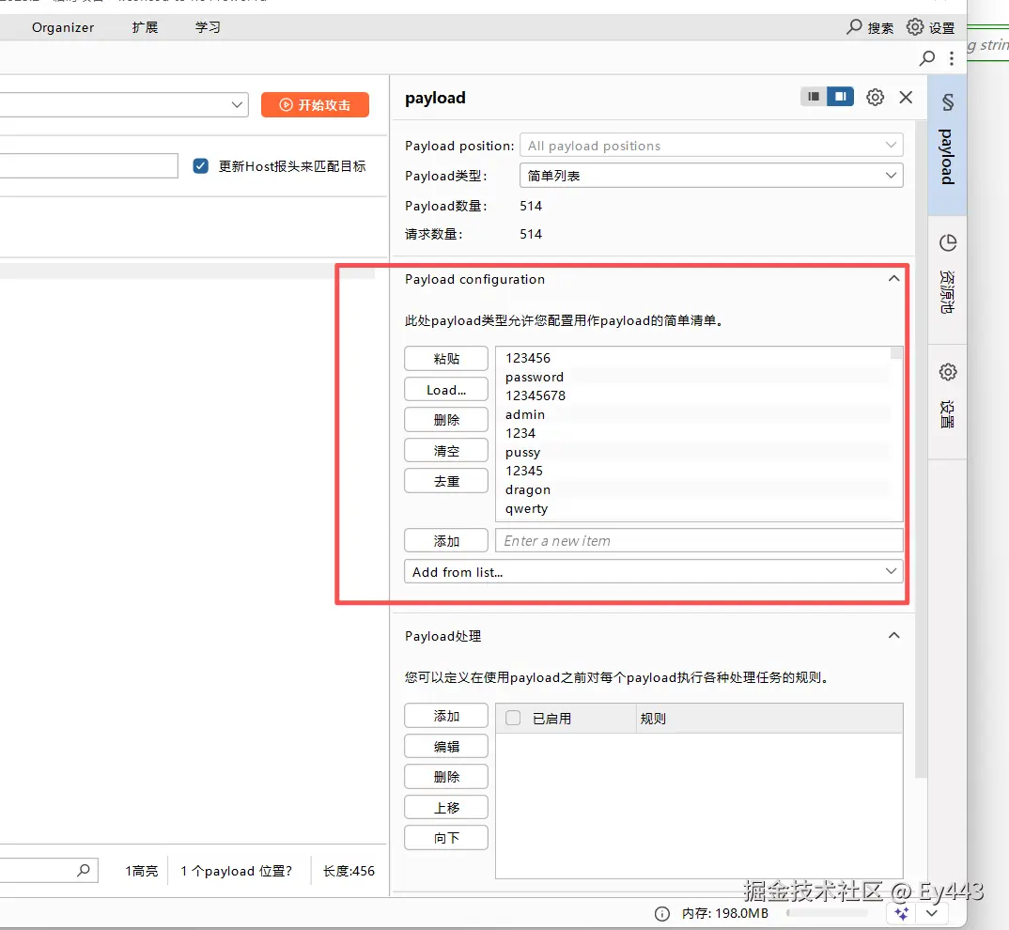Switch to the left-side panel layout icon
Screen dimensions: 1009x930
pyautogui.click(x=814, y=97)
